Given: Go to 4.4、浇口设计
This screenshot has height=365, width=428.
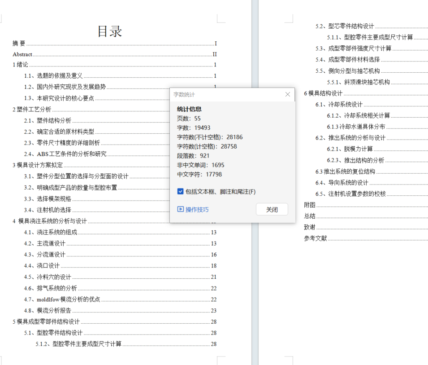Looking at the screenshot, I should (x=121, y=266).
